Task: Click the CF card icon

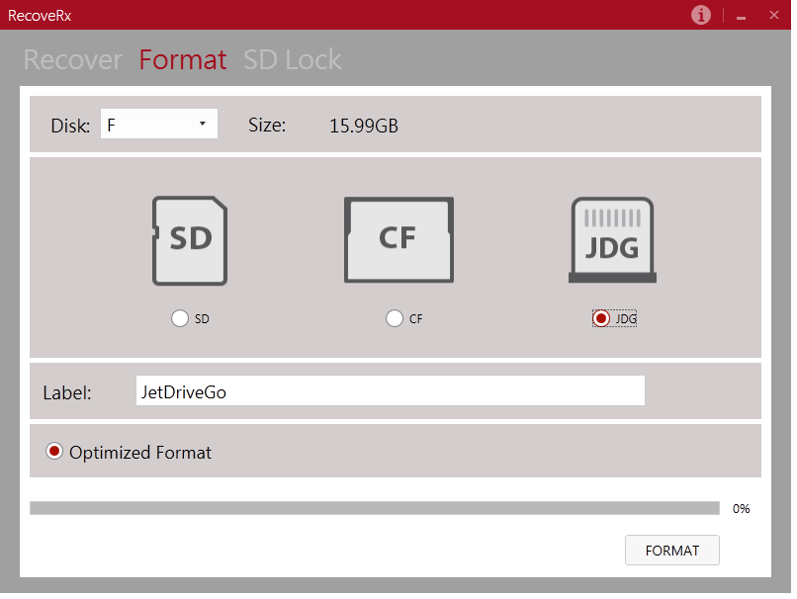Action: [399, 240]
